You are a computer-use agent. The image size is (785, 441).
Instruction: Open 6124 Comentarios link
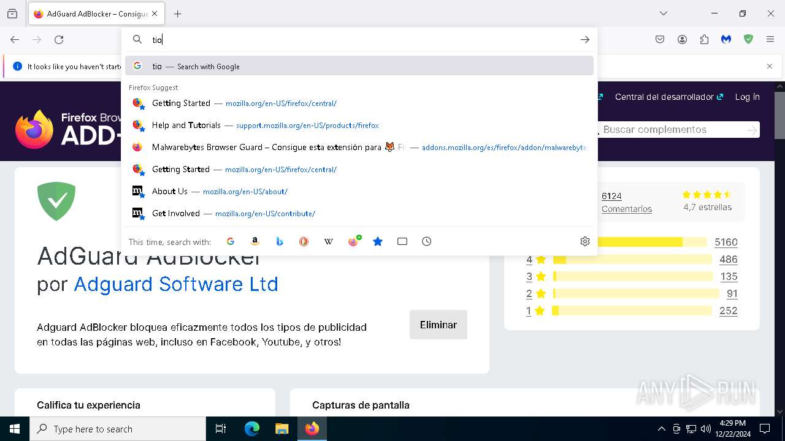pyautogui.click(x=626, y=202)
